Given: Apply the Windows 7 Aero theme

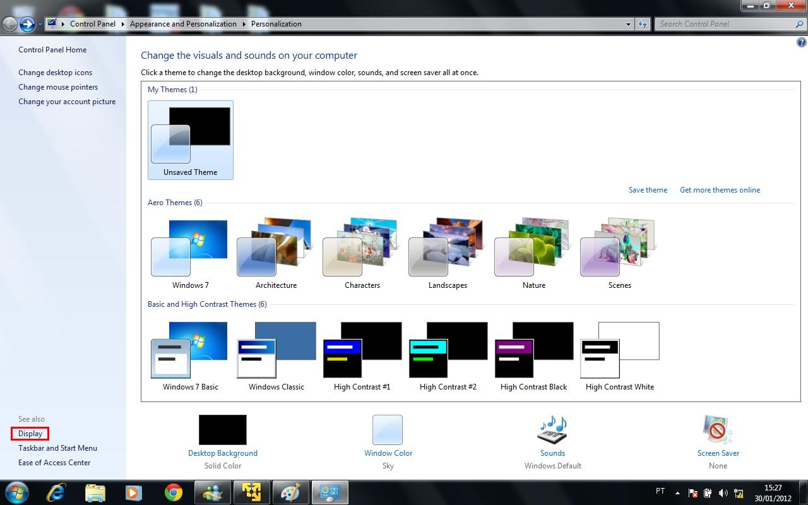Looking at the screenshot, I should (x=191, y=254).
